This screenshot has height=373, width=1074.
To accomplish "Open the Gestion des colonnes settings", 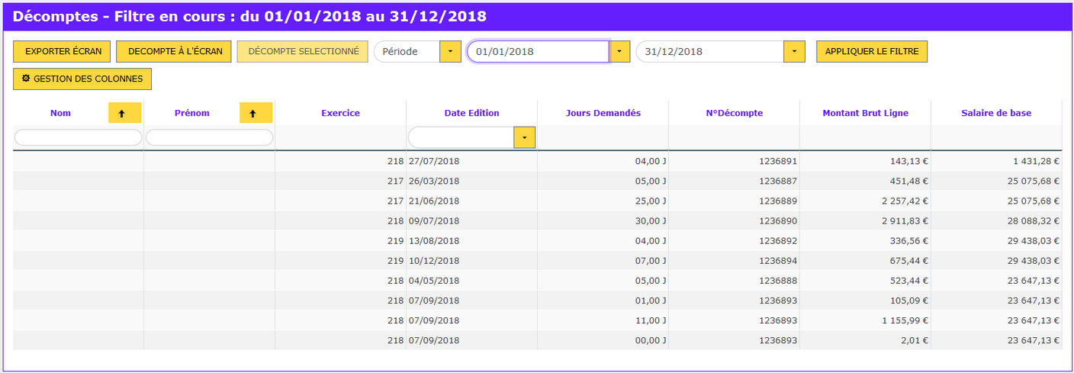I will click(x=82, y=79).
